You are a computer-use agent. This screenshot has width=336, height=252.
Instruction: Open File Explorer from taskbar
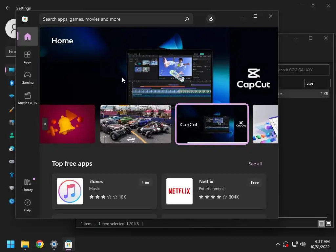[x=25, y=244]
